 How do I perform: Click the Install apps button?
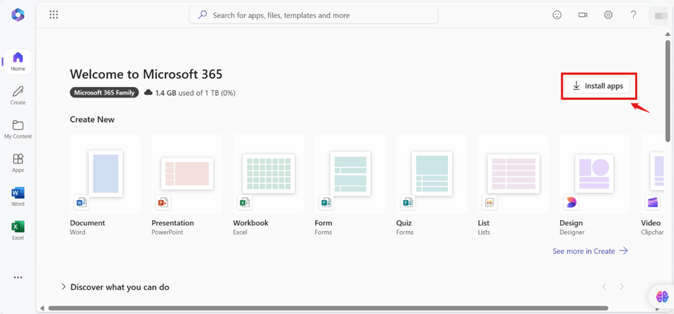click(597, 86)
